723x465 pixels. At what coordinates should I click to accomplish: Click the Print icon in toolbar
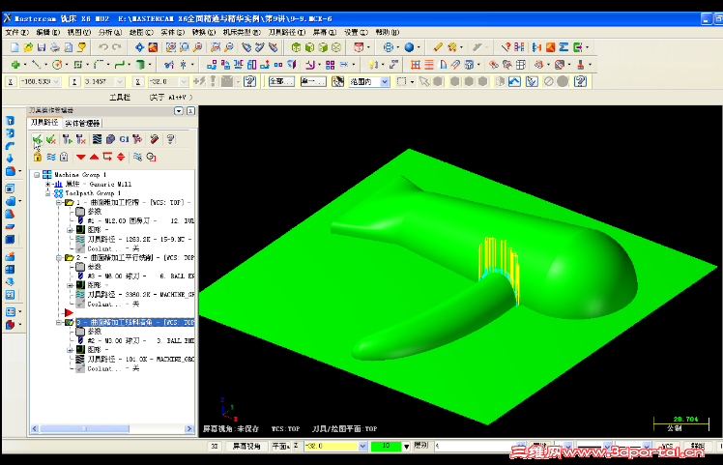55,47
